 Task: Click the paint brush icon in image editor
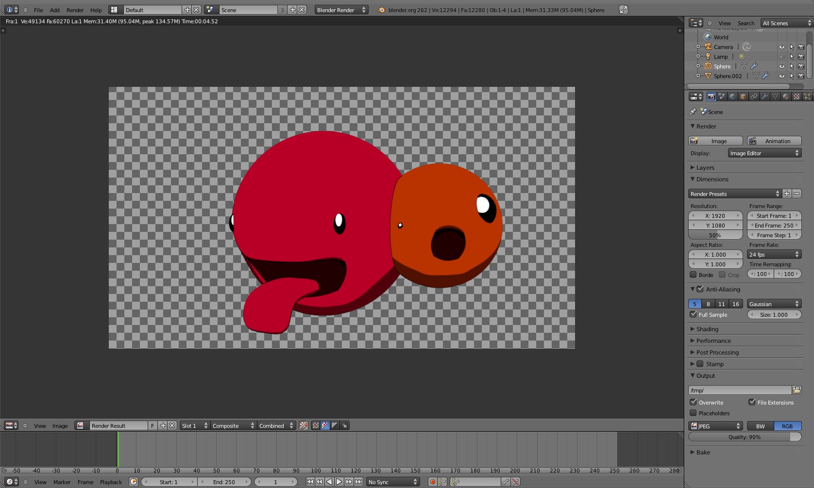point(304,425)
